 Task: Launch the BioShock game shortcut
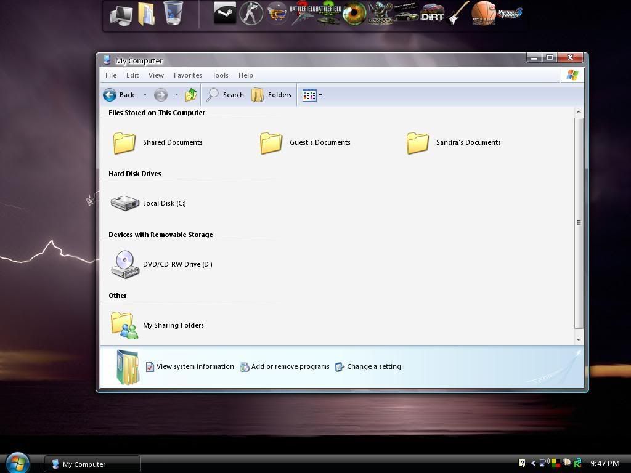[x=380, y=14]
